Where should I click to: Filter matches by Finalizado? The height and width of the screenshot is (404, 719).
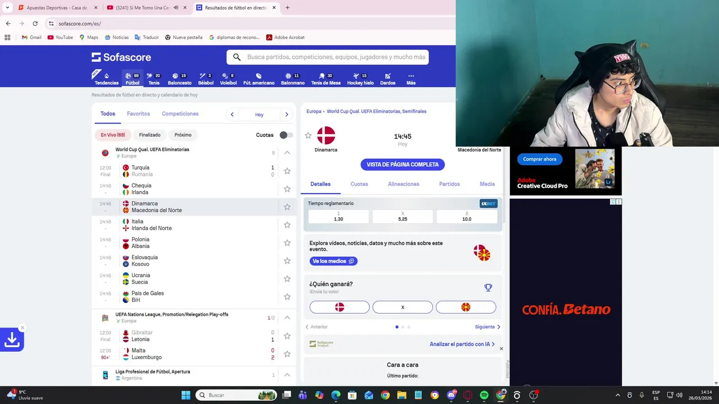point(149,135)
